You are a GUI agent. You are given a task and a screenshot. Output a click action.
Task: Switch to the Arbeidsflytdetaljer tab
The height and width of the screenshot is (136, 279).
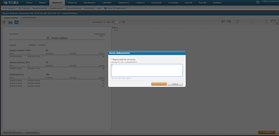(29, 18)
